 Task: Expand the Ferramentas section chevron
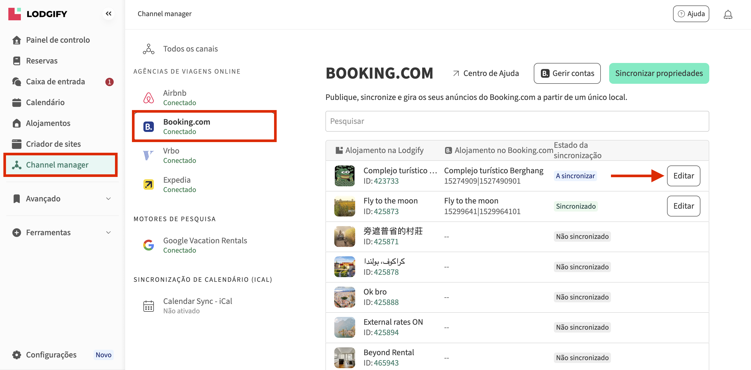[x=108, y=232]
